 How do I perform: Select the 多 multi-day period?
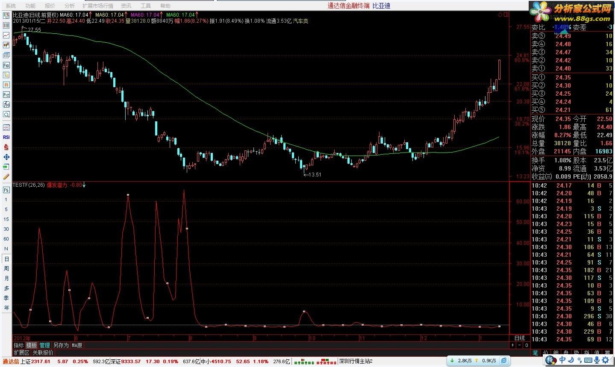[6, 288]
